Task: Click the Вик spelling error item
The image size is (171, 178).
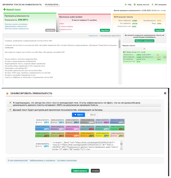Action: tap(62, 24)
